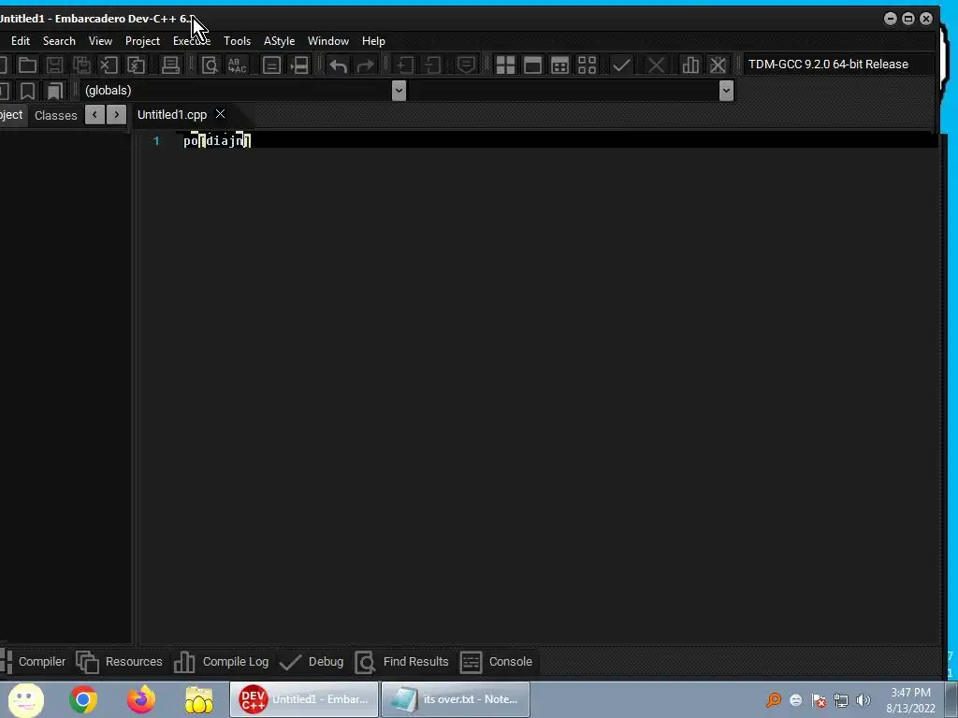Click the Close All files icon
The height and width of the screenshot is (718, 958).
tap(136, 65)
